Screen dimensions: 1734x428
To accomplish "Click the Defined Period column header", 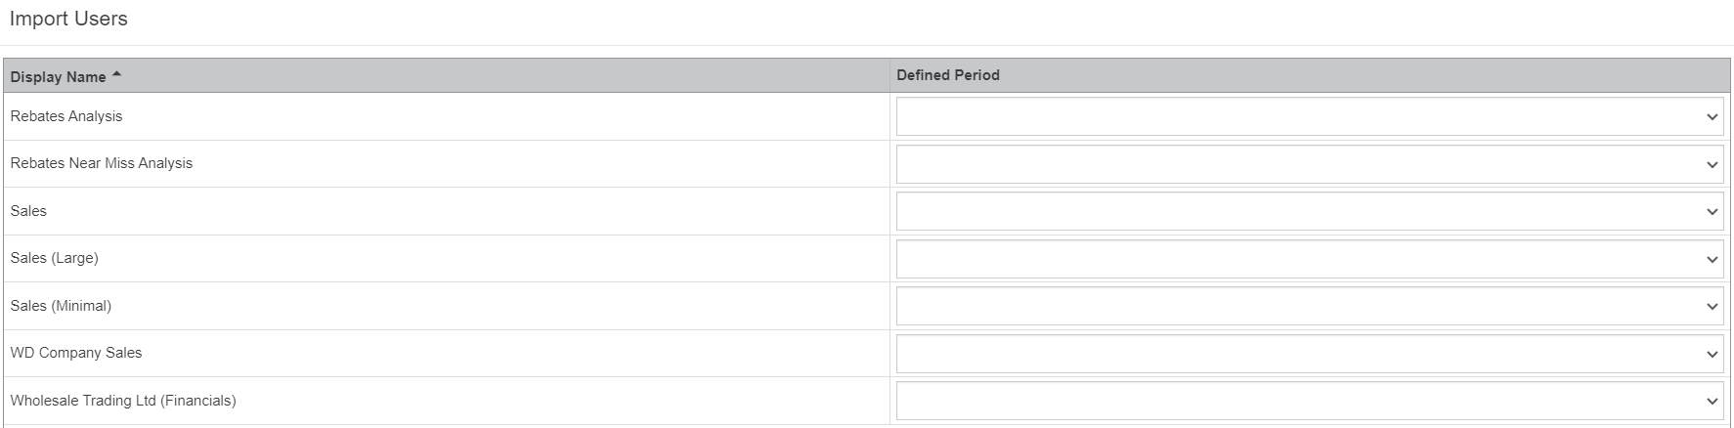I will [x=948, y=75].
